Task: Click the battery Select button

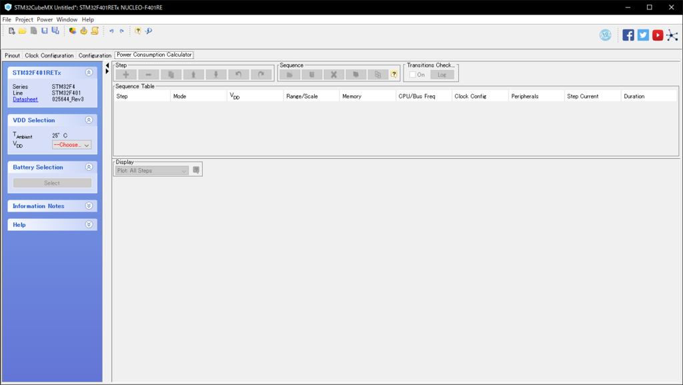Action: (x=52, y=183)
